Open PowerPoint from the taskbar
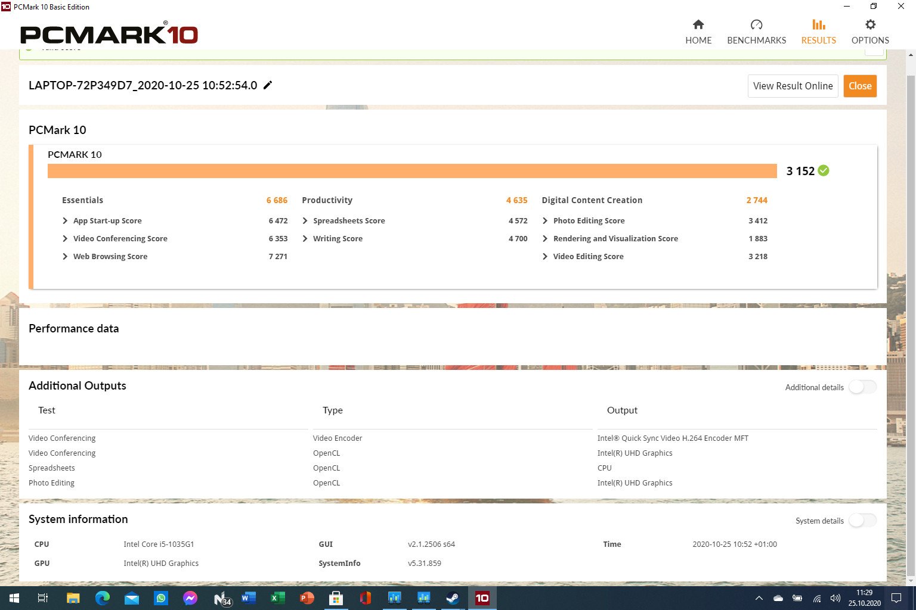This screenshot has width=916, height=610. [307, 598]
